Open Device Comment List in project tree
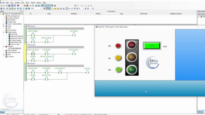The height and width of the screenshot is (115, 205). click(x=14, y=16)
